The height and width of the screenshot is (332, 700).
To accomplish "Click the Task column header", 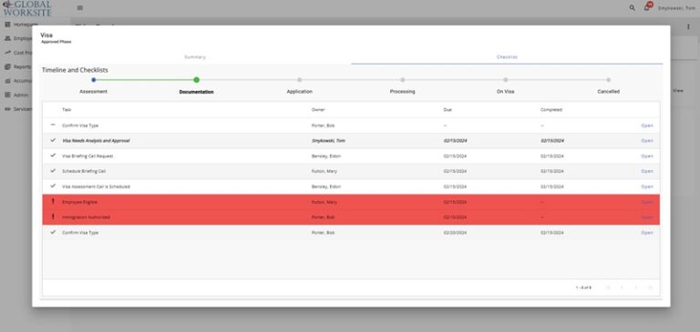I will [67, 110].
